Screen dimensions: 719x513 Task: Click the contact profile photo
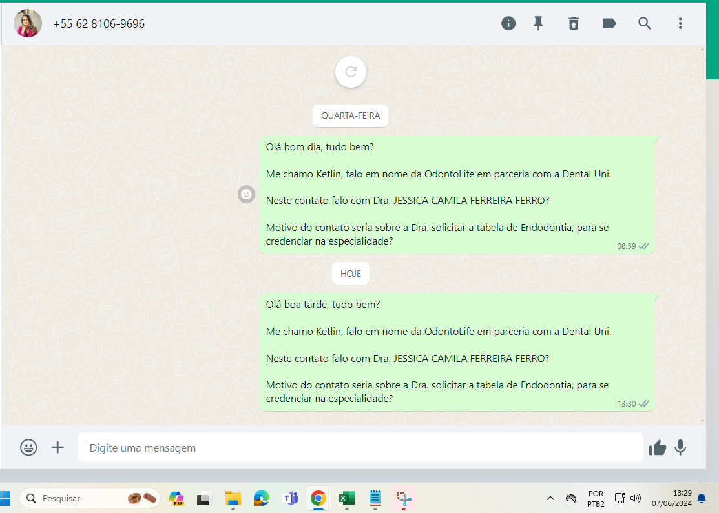coord(28,23)
